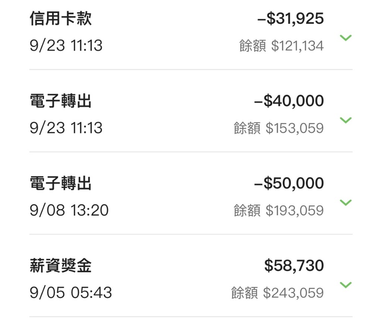
Task: Click the −$50,000 transfer amount
Action: click(x=289, y=183)
